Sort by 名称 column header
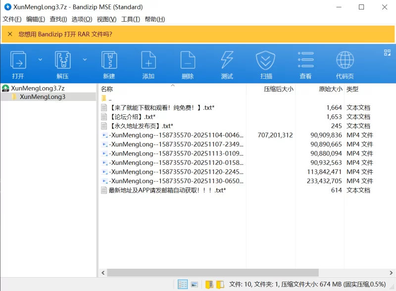Image resolution: width=396 pixels, height=291 pixels. [x=172, y=89]
